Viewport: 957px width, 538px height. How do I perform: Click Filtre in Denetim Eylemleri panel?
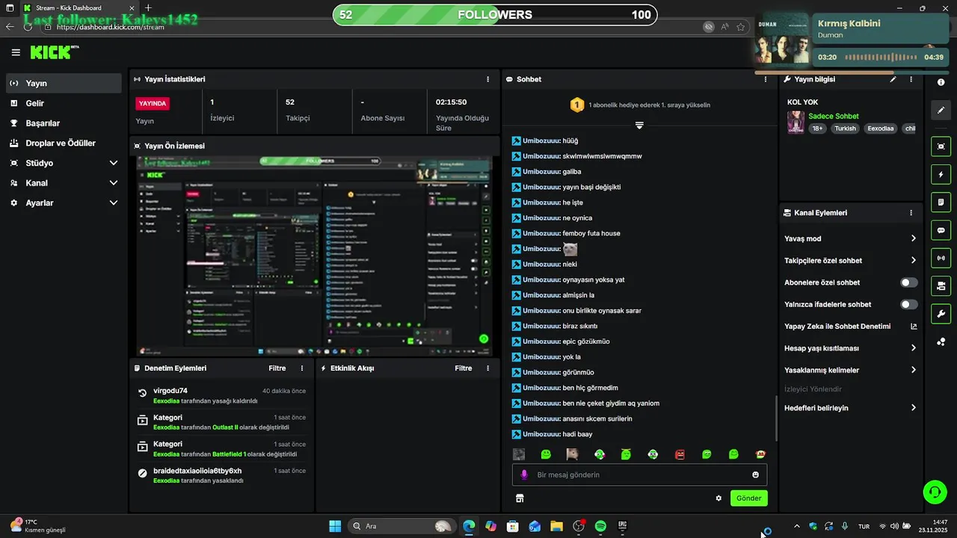click(x=277, y=368)
